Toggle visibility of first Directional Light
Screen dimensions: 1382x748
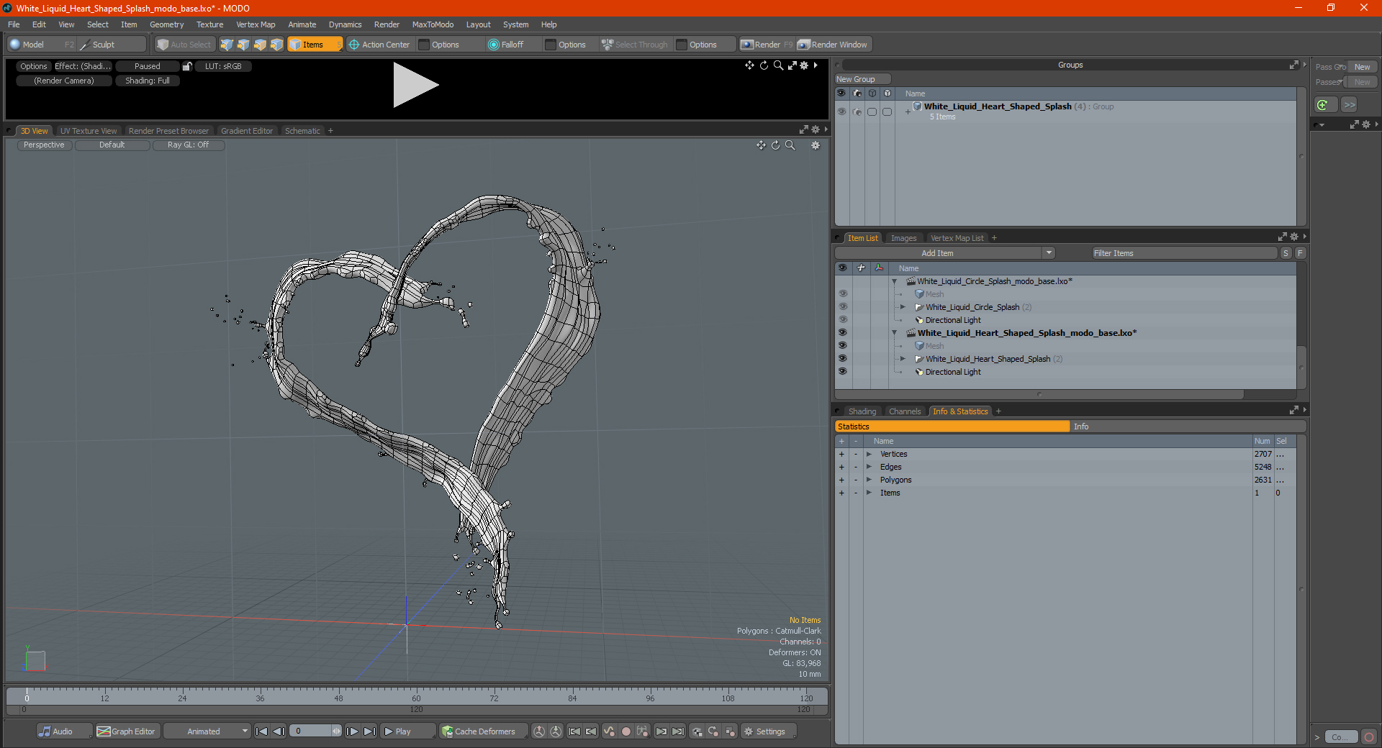(842, 320)
